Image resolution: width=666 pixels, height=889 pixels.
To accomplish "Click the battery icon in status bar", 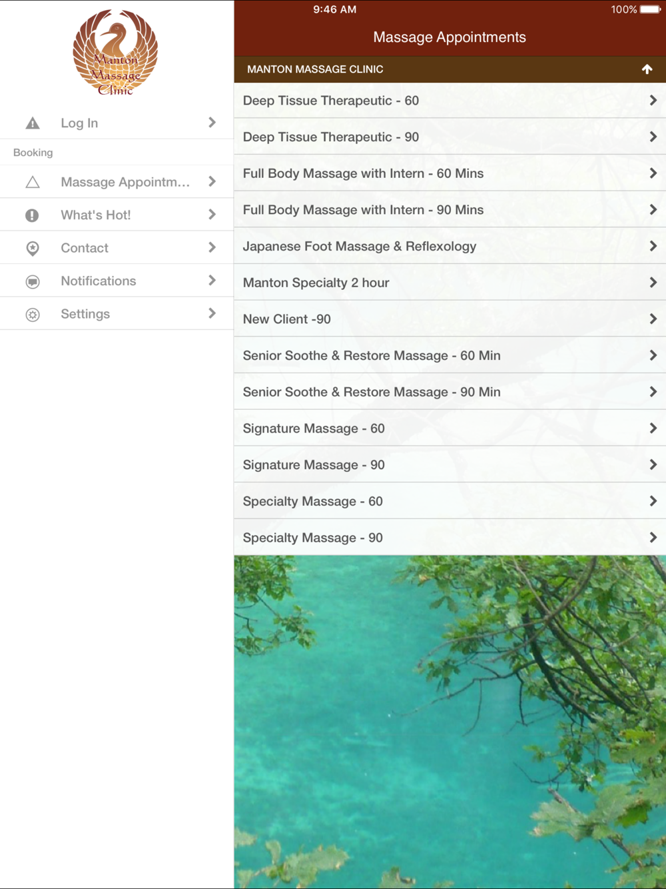I will (x=650, y=9).
